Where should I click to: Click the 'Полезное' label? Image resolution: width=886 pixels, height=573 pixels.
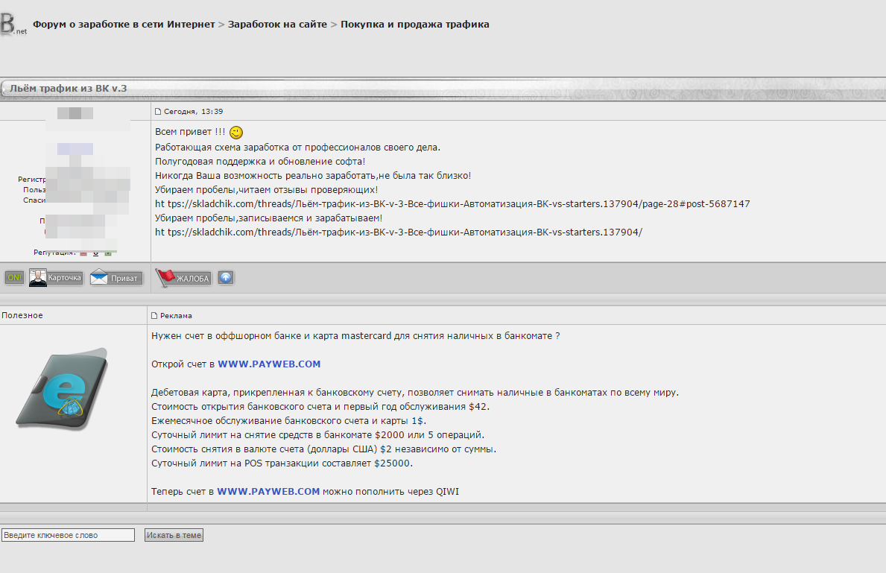click(22, 315)
